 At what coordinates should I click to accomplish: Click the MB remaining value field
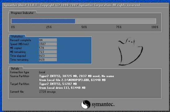48,52
